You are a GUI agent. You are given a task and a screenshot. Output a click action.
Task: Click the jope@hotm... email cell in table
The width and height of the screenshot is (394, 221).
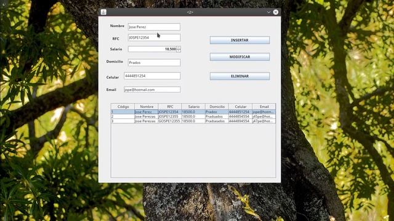264,112
